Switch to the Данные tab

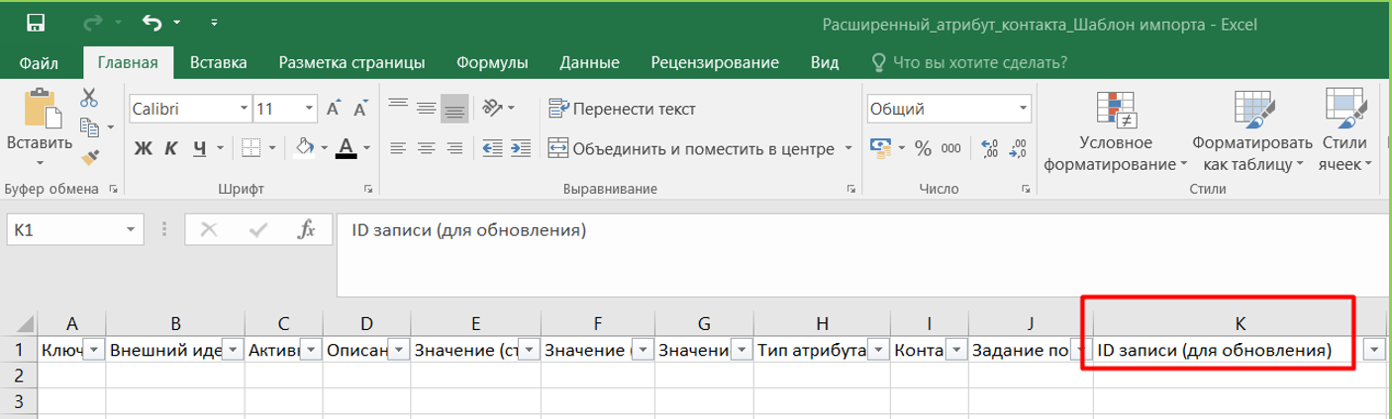pyautogui.click(x=590, y=63)
